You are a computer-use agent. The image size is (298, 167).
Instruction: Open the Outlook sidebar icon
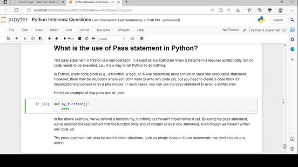pyautogui.click(x=292, y=49)
